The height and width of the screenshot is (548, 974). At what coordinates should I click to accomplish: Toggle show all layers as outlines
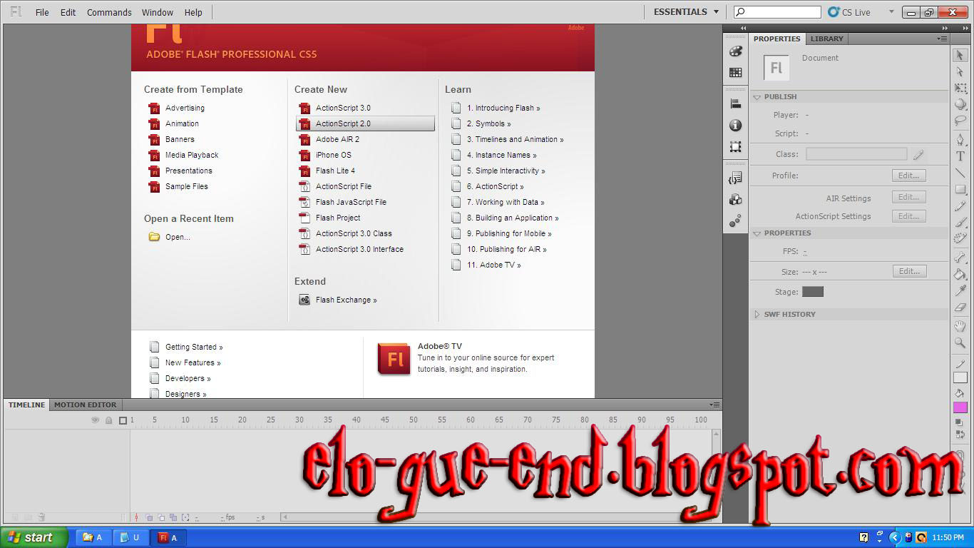pos(123,420)
